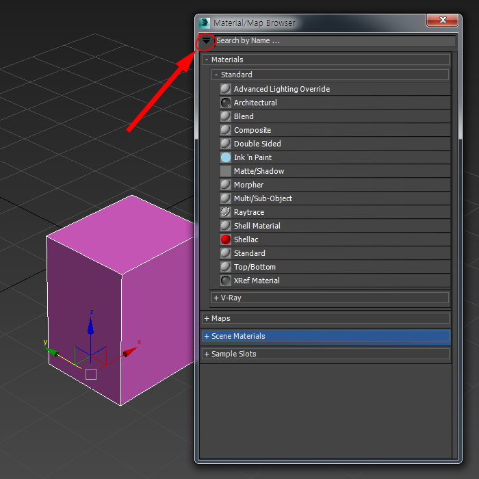Select the Top/Bottom label
The height and width of the screenshot is (479, 479).
coord(255,267)
